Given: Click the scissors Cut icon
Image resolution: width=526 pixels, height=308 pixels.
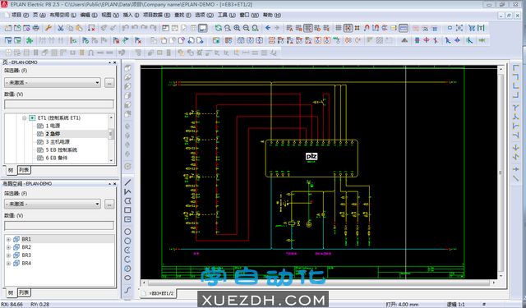Looking at the screenshot, I should 60,28.
